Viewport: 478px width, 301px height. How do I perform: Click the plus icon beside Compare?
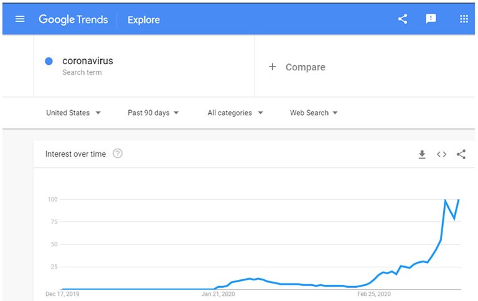pos(272,67)
